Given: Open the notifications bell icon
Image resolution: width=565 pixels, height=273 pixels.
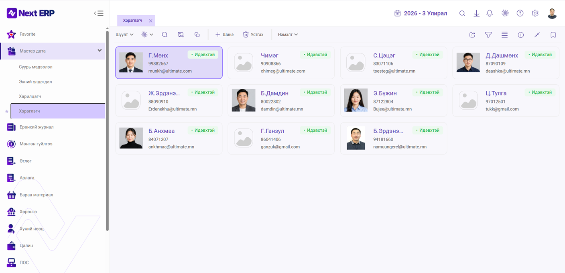Looking at the screenshot, I should coord(490,13).
